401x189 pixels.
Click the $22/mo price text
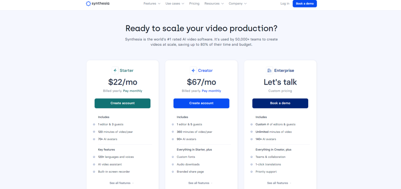point(123,82)
